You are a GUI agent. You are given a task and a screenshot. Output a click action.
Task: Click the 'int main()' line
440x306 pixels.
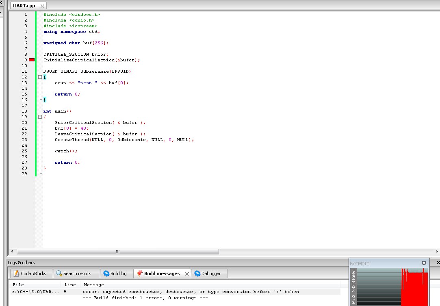point(57,111)
